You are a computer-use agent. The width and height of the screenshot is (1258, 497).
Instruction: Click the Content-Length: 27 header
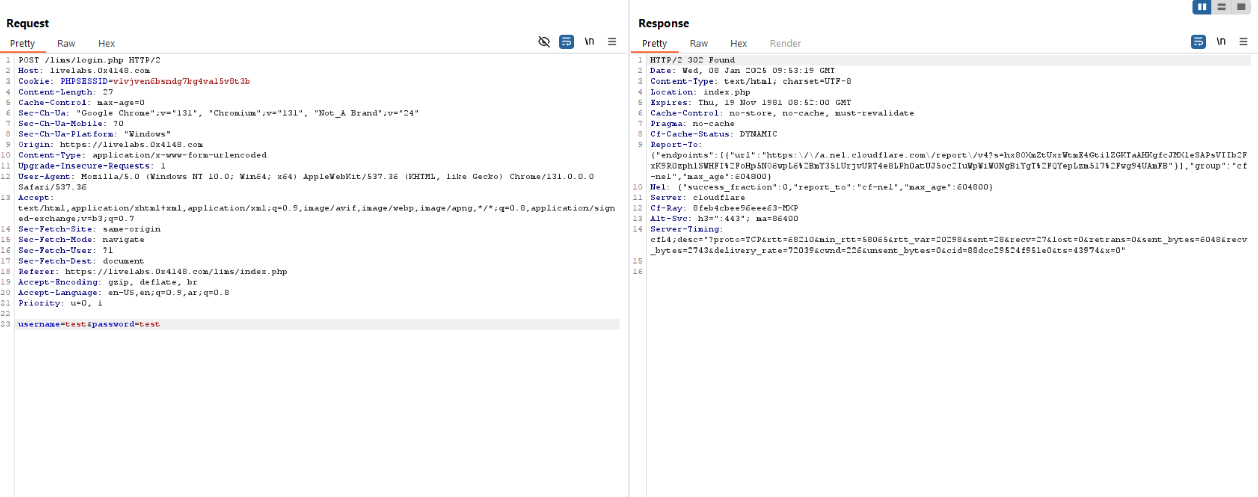pos(65,92)
